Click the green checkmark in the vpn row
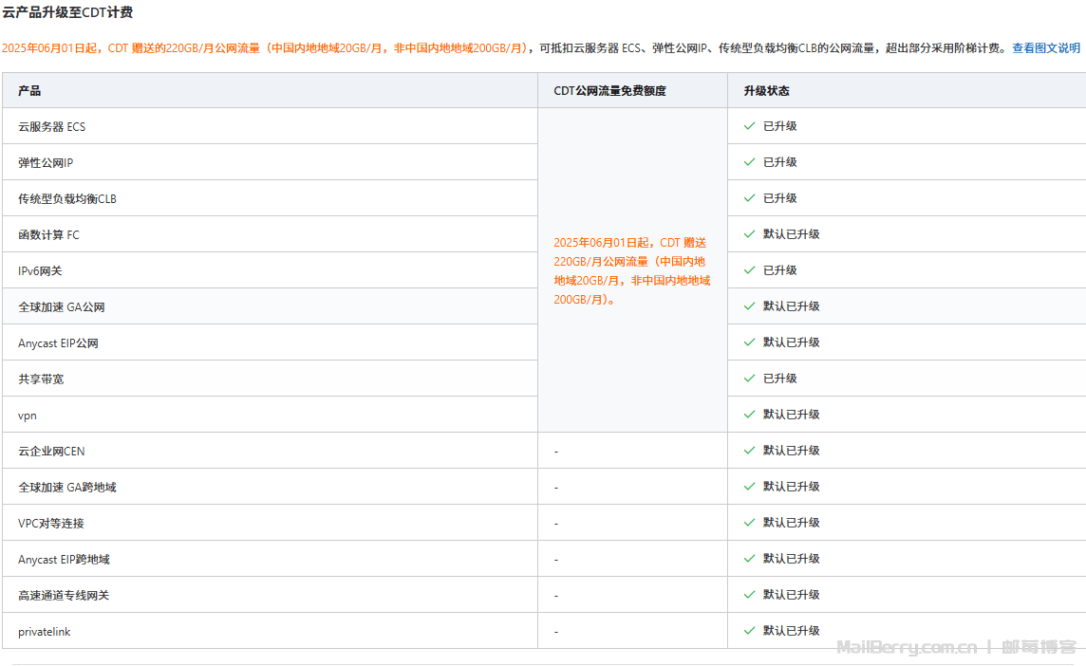 pos(749,415)
